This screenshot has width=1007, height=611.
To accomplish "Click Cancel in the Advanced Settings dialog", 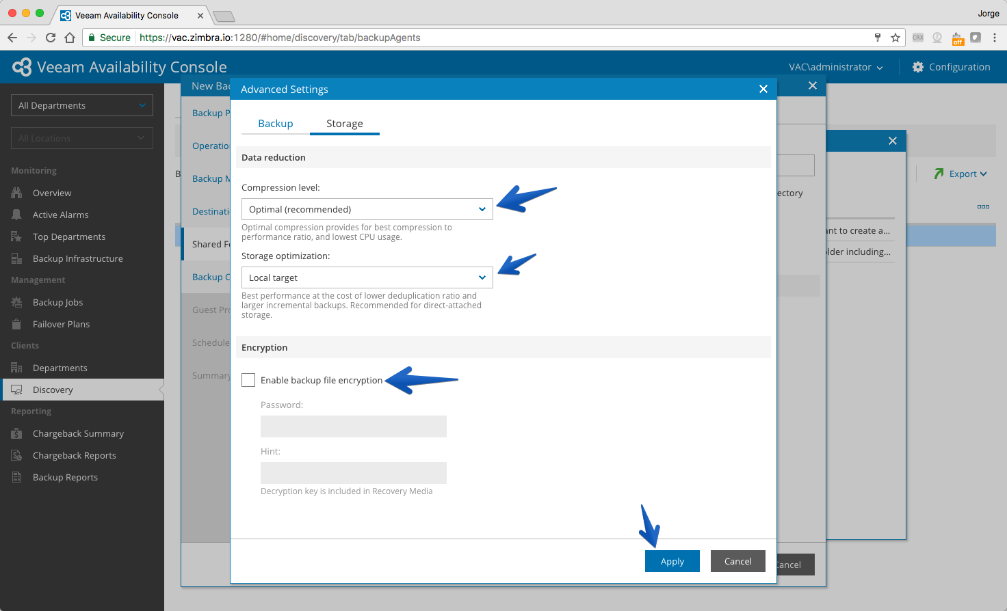I will click(738, 561).
